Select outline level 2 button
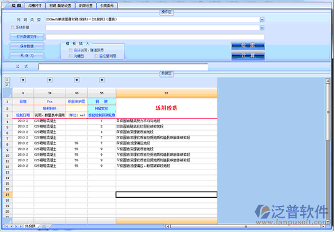Viewport: 335px width, 232px height. click(7, 85)
